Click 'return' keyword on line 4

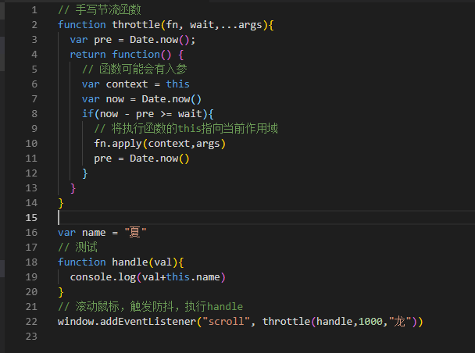87,55
